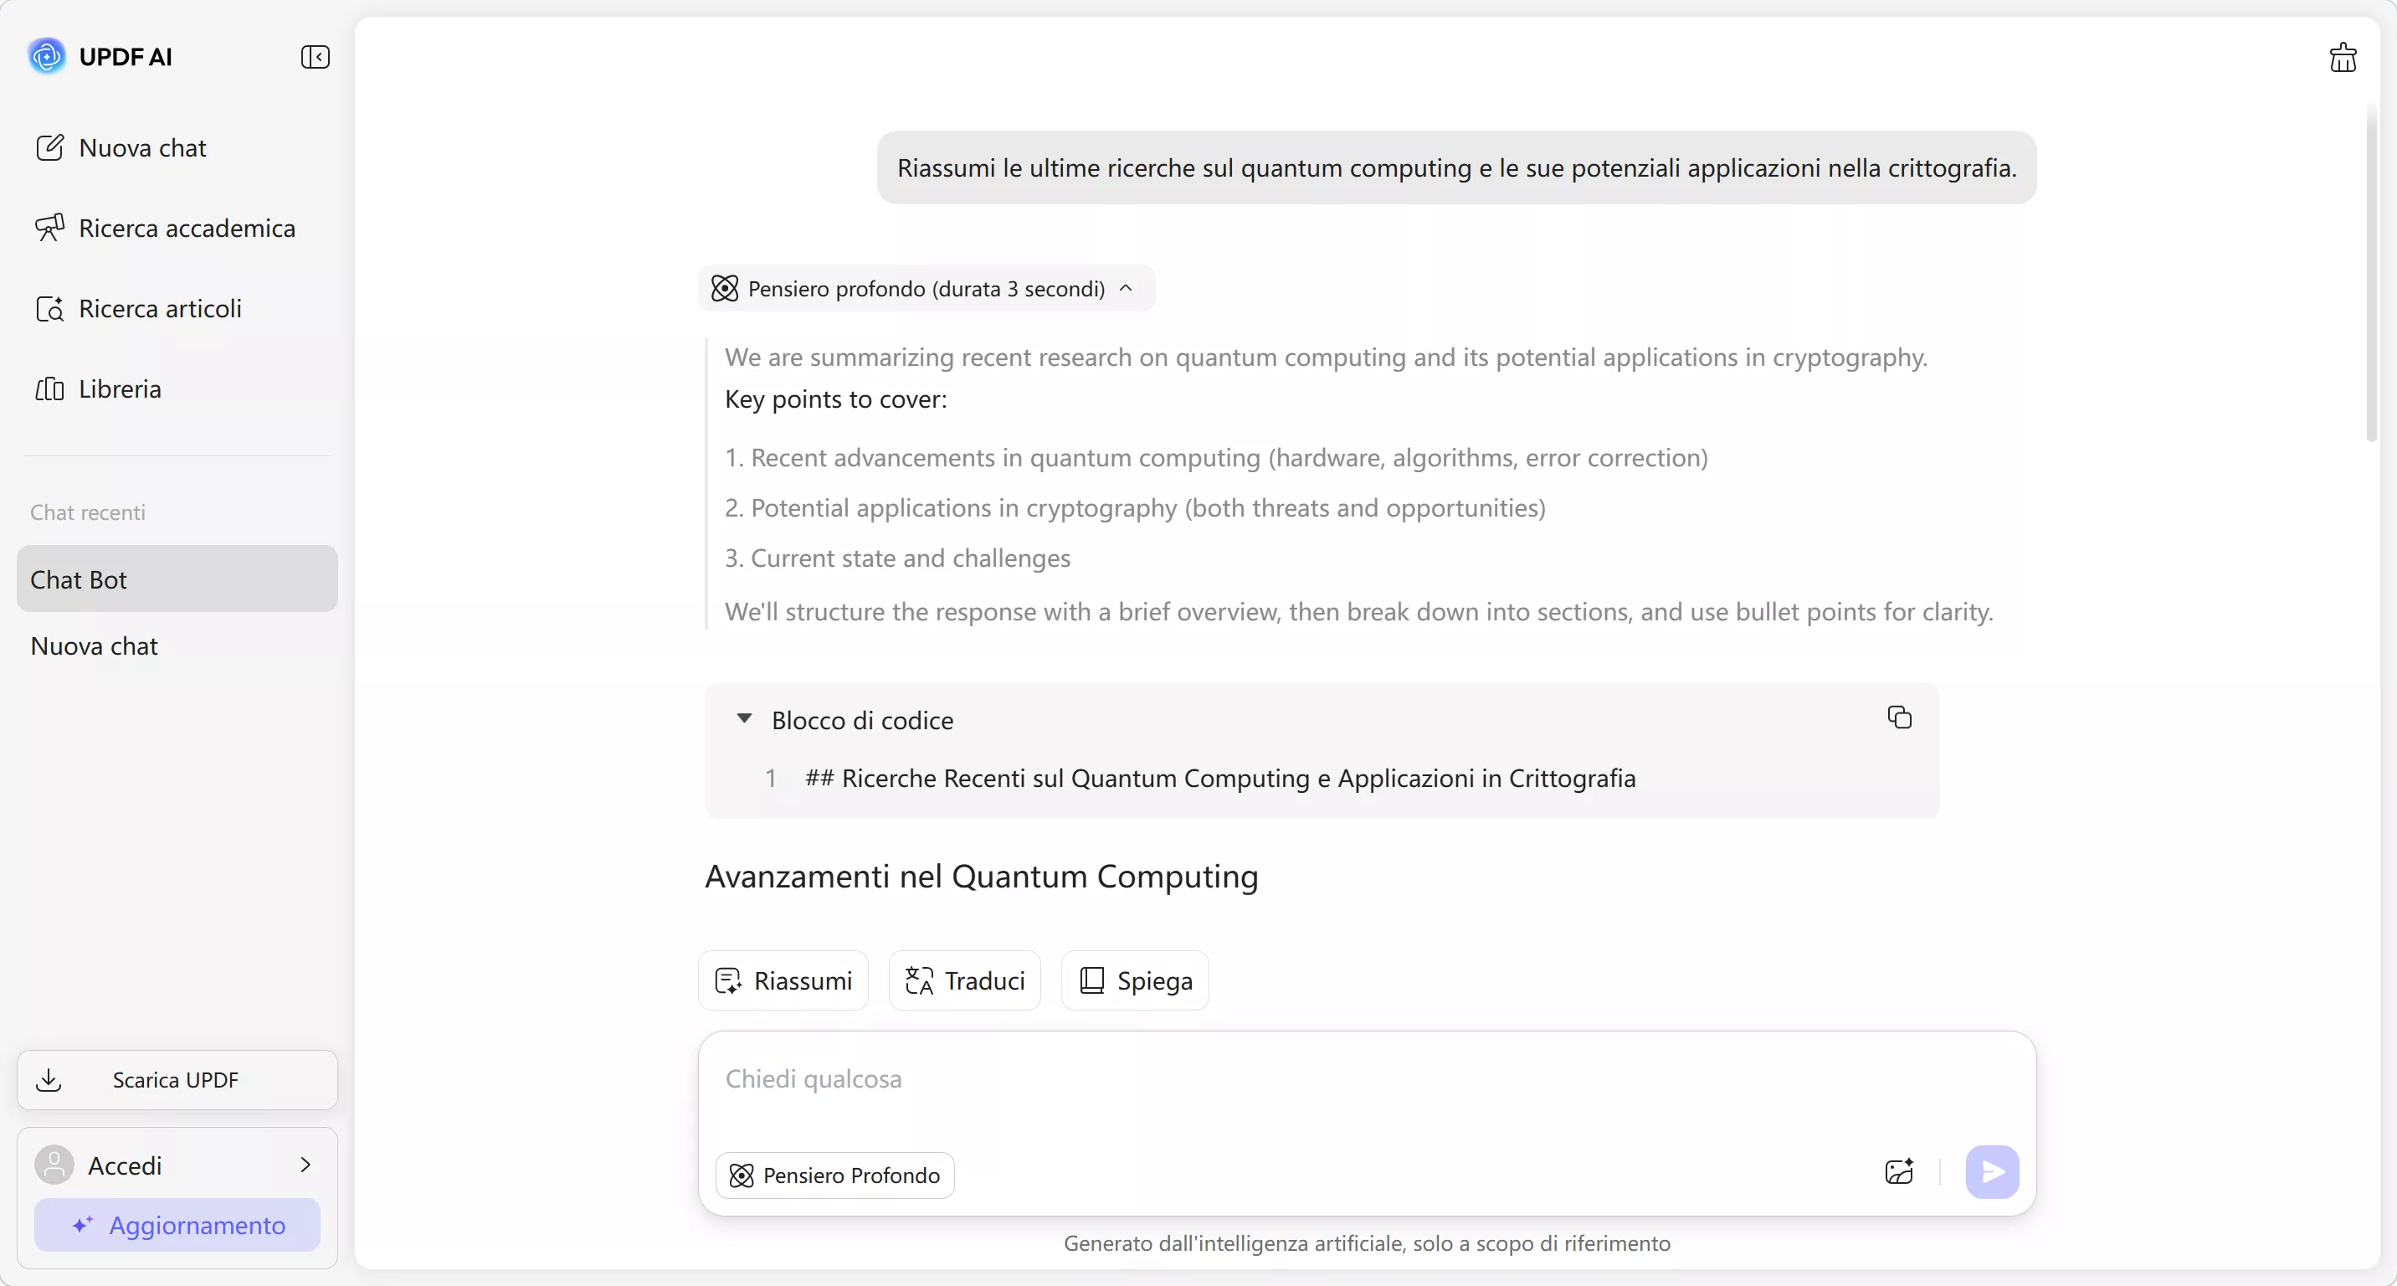Click the Spiega explain button
Screen dimensions: 2397x1286
click(1134, 980)
